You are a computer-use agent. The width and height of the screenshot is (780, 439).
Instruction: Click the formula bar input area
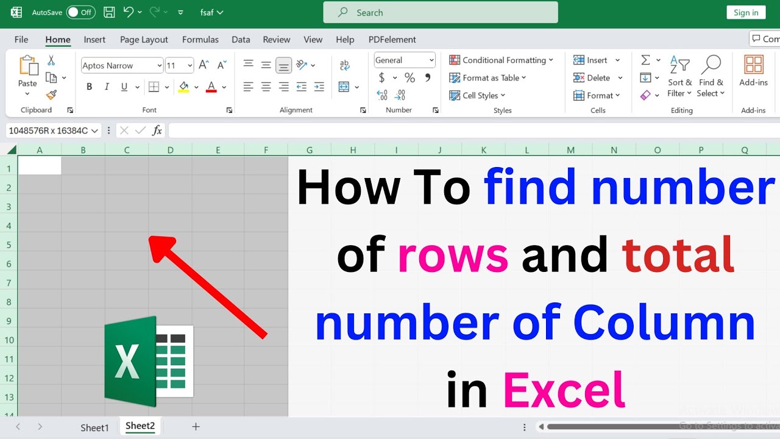tap(474, 130)
